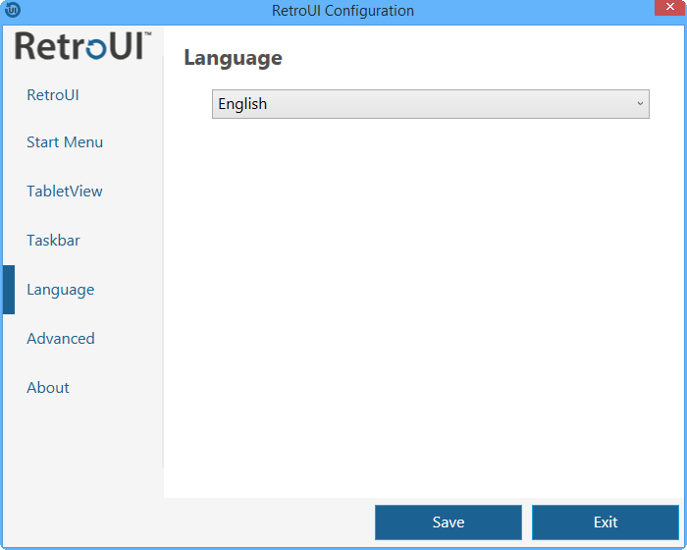
Task: Click the RetroUI logo image
Action: (83, 45)
